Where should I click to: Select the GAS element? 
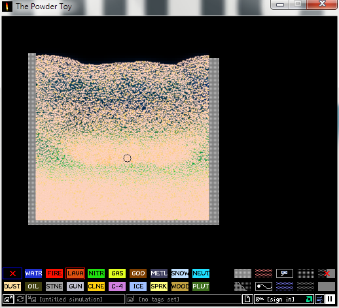pyautogui.click(x=117, y=273)
